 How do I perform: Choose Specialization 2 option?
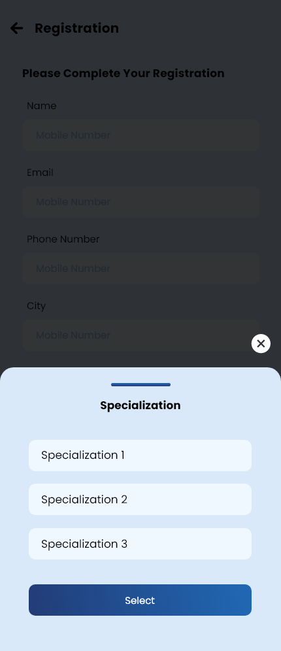[140, 499]
